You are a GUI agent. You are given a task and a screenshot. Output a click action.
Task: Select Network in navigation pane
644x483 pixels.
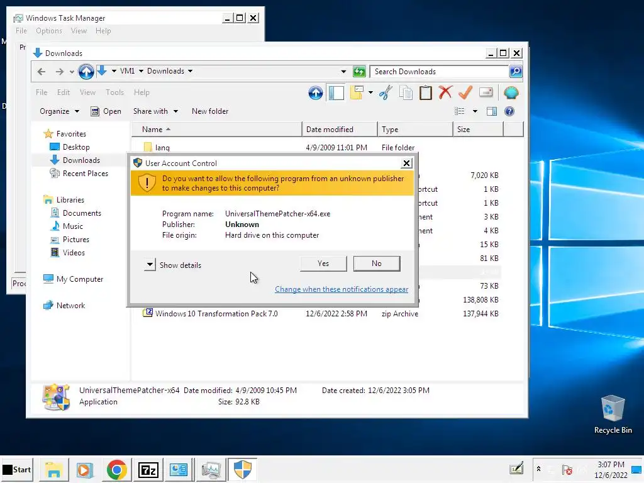pyautogui.click(x=64, y=306)
